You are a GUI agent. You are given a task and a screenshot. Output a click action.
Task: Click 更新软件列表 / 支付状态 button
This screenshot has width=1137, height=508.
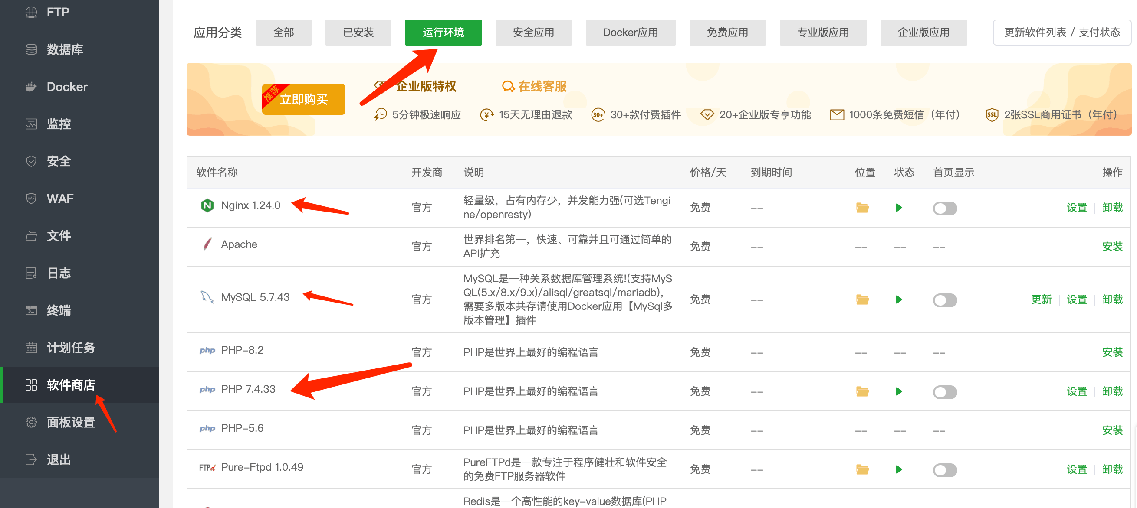[x=1061, y=32]
